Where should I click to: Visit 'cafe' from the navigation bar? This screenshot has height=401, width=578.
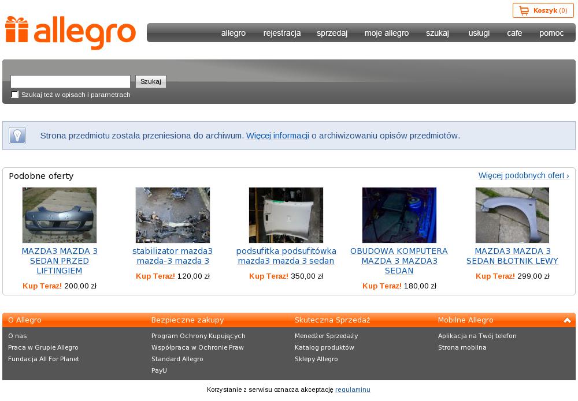point(514,33)
